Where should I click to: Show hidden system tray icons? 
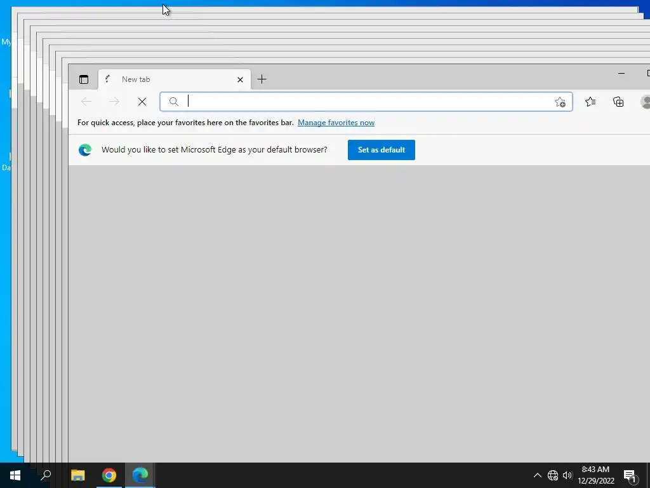click(x=537, y=475)
